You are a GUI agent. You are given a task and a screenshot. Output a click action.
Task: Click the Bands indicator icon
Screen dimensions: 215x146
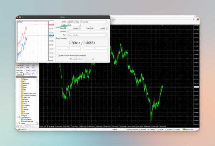tap(22, 85)
